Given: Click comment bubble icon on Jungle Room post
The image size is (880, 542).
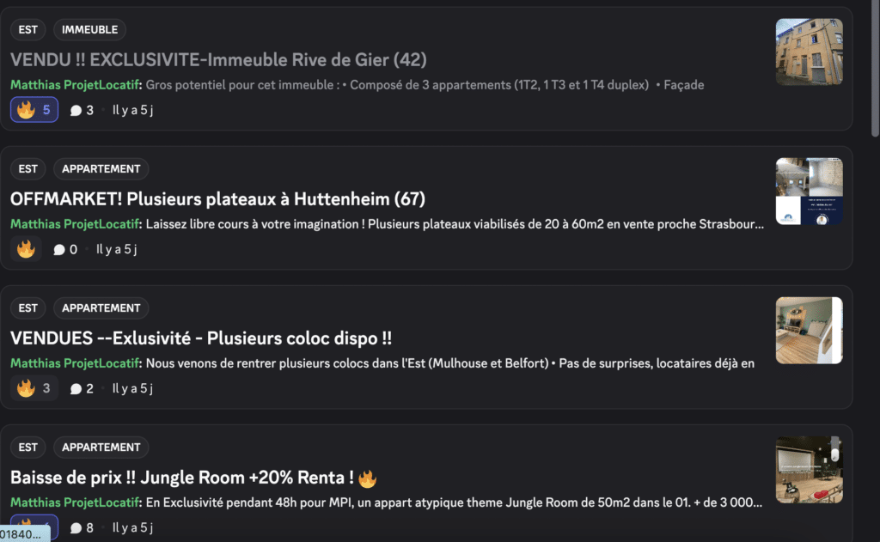Looking at the screenshot, I should pyautogui.click(x=76, y=528).
